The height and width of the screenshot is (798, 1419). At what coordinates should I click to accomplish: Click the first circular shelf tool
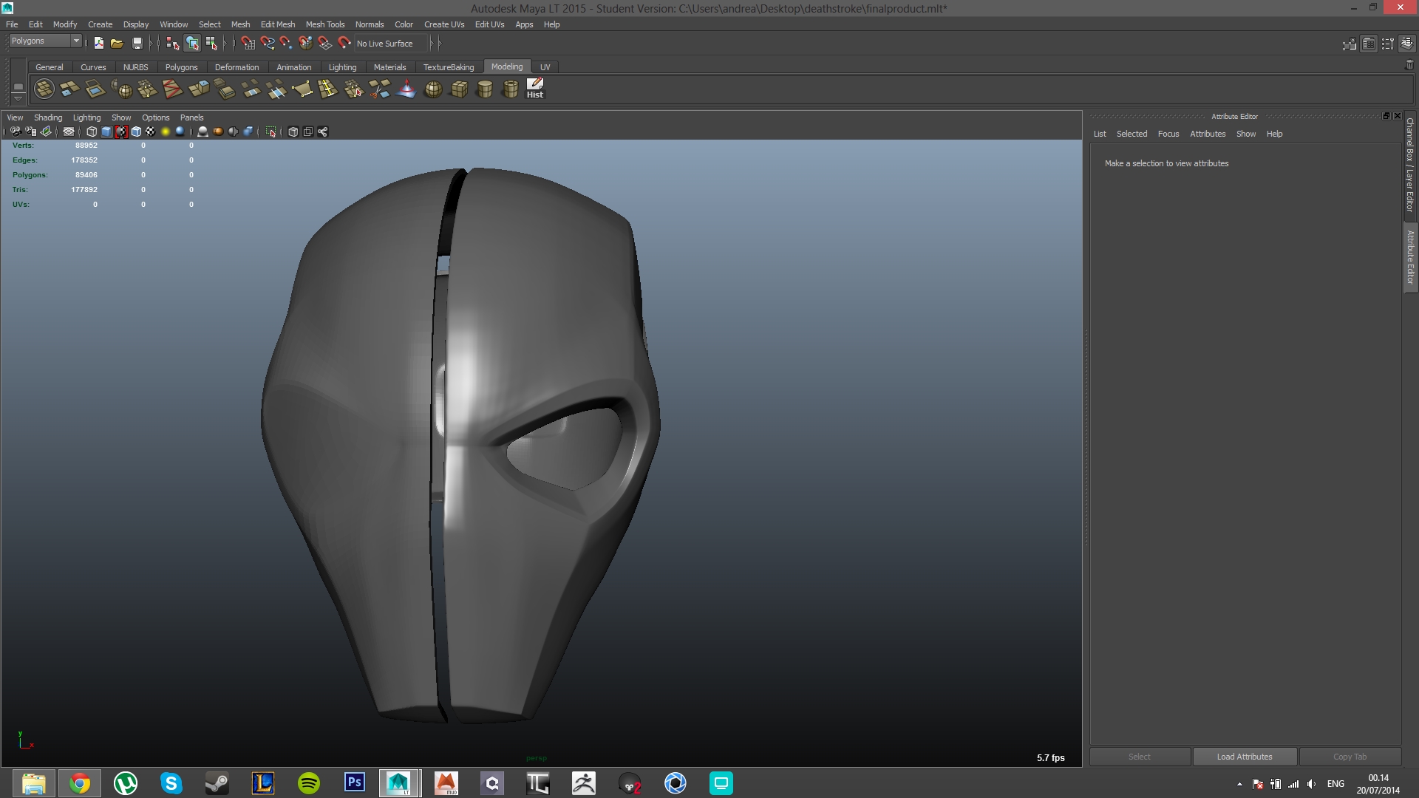click(x=44, y=89)
